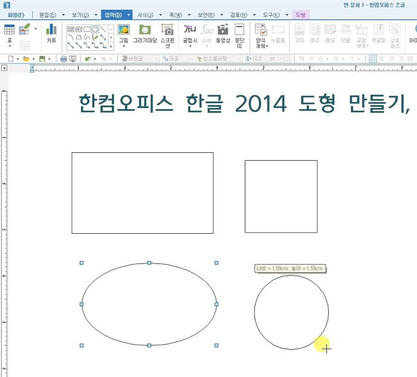This screenshot has height=377, width=417.
Task: Open the 파일(F) menu
Action: (x=16, y=15)
